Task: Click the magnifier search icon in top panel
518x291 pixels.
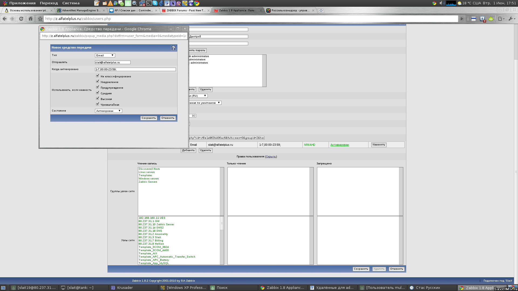Action: click(134, 3)
